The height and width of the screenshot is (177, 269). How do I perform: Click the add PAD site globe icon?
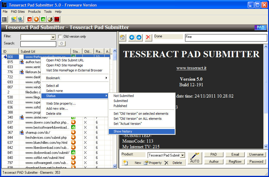pyautogui.click(x=14, y=19)
